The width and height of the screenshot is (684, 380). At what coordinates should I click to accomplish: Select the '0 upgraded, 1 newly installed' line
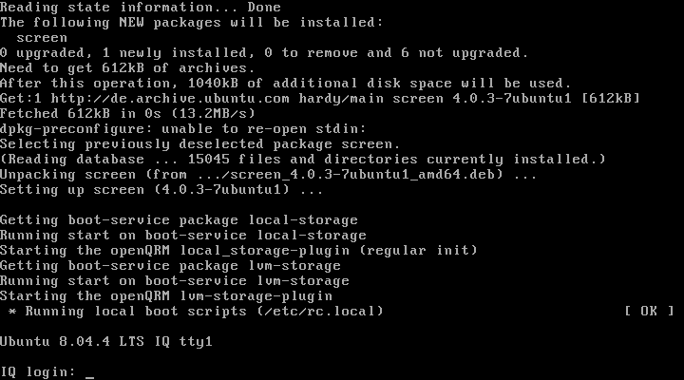click(264, 52)
